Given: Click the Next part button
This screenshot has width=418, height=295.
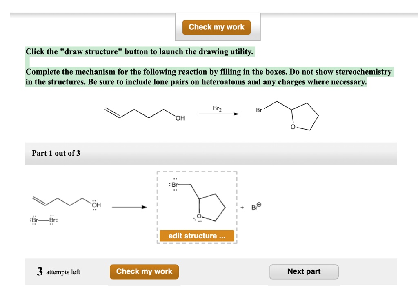Looking at the screenshot, I should [x=304, y=271].
